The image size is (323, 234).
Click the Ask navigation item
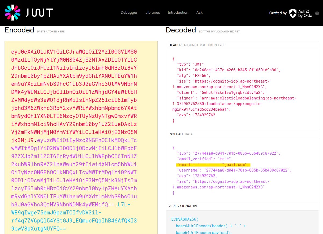[199, 12]
